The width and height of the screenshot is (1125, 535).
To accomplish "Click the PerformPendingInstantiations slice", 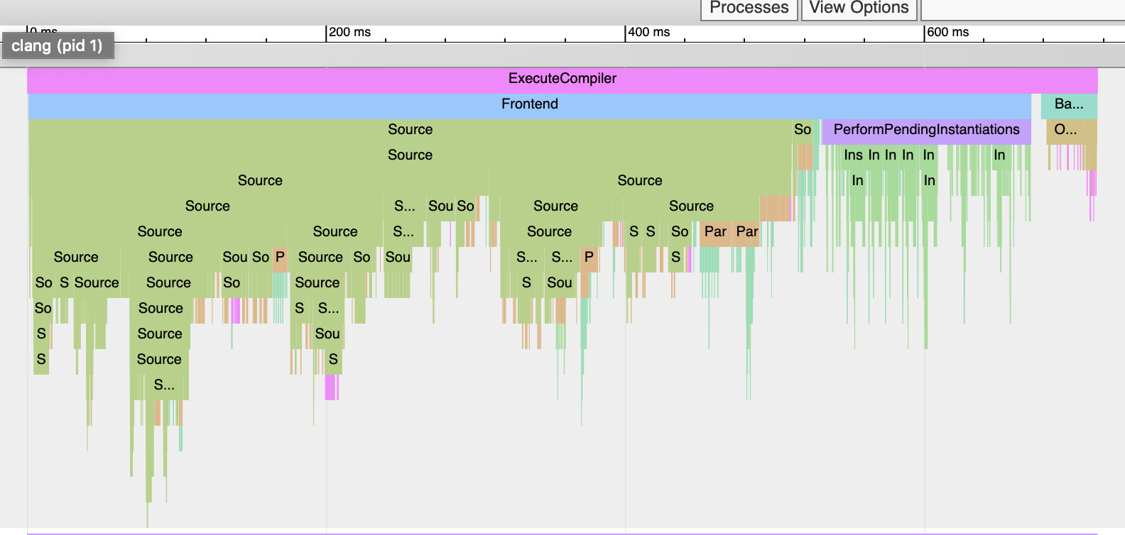I will 925,130.
